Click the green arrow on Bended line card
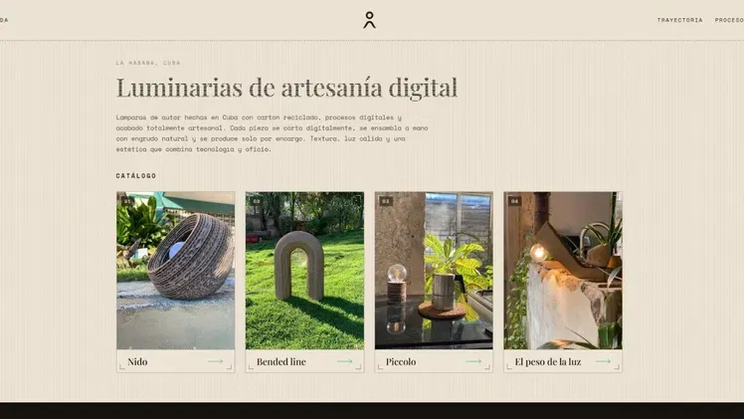 [344, 361]
